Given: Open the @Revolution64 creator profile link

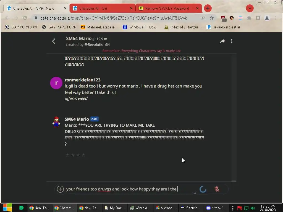Looking at the screenshot, I should click(97, 44).
